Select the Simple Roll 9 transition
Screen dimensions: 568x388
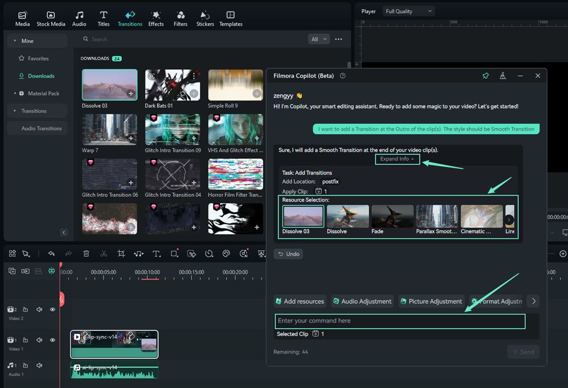coord(236,85)
